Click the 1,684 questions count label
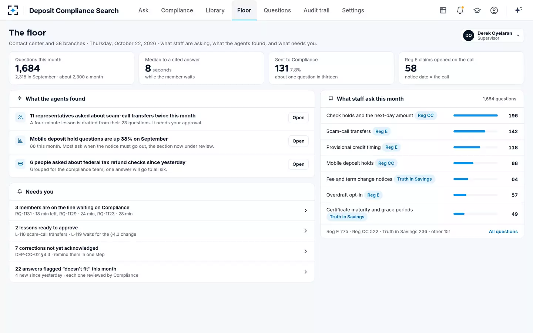The width and height of the screenshot is (533, 333). pos(499,99)
